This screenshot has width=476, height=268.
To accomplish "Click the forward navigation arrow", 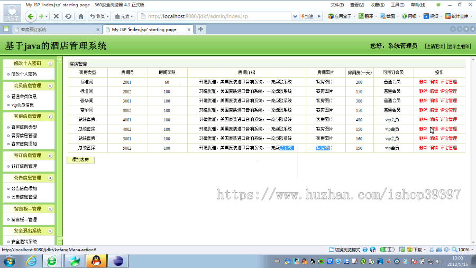I will [x=41, y=16].
